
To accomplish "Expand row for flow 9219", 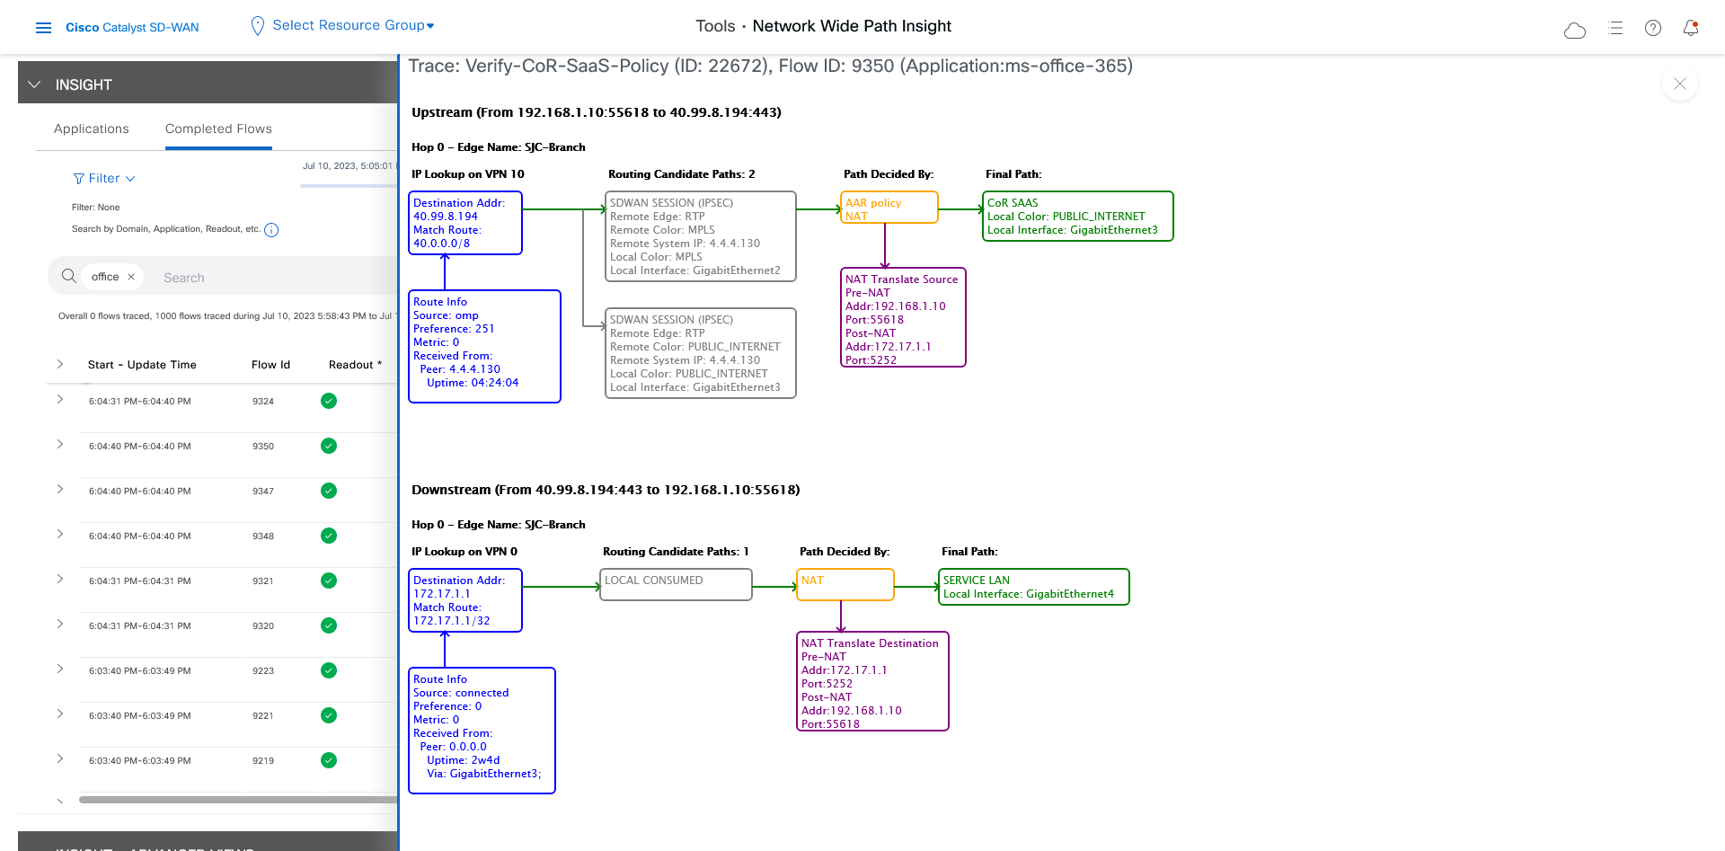I will [60, 758].
